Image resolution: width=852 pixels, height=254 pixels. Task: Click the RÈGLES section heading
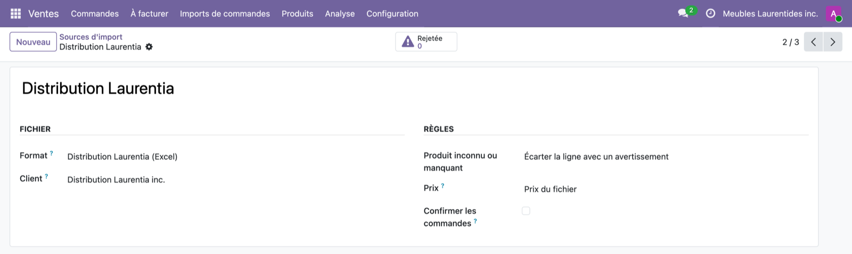[439, 129]
